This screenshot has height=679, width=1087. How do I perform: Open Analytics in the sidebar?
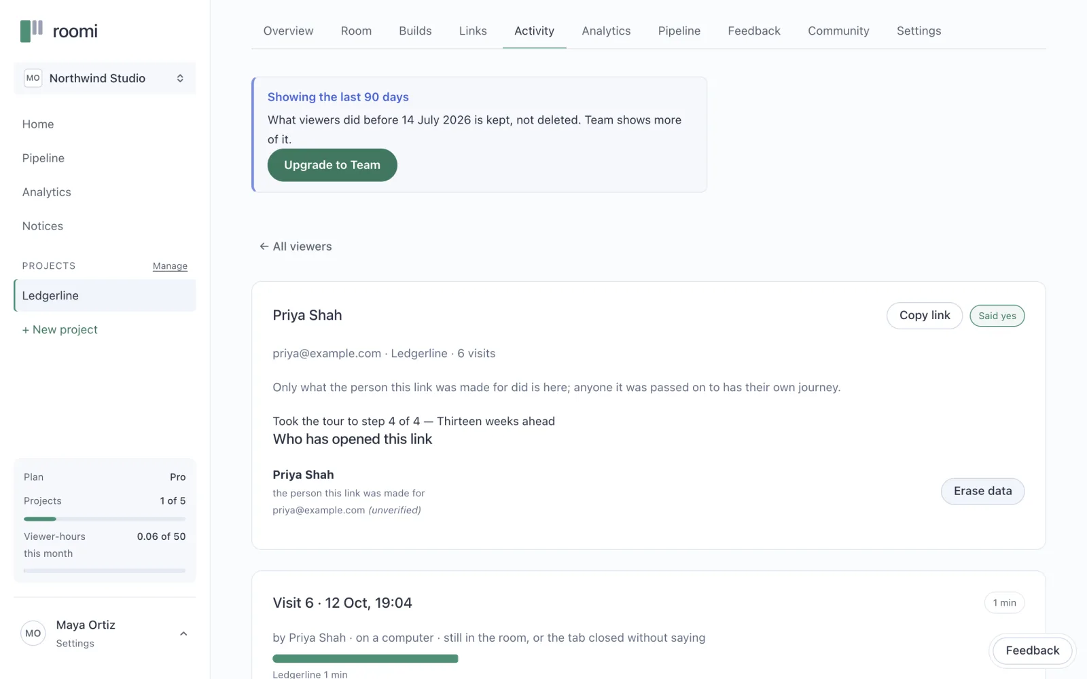coord(47,192)
